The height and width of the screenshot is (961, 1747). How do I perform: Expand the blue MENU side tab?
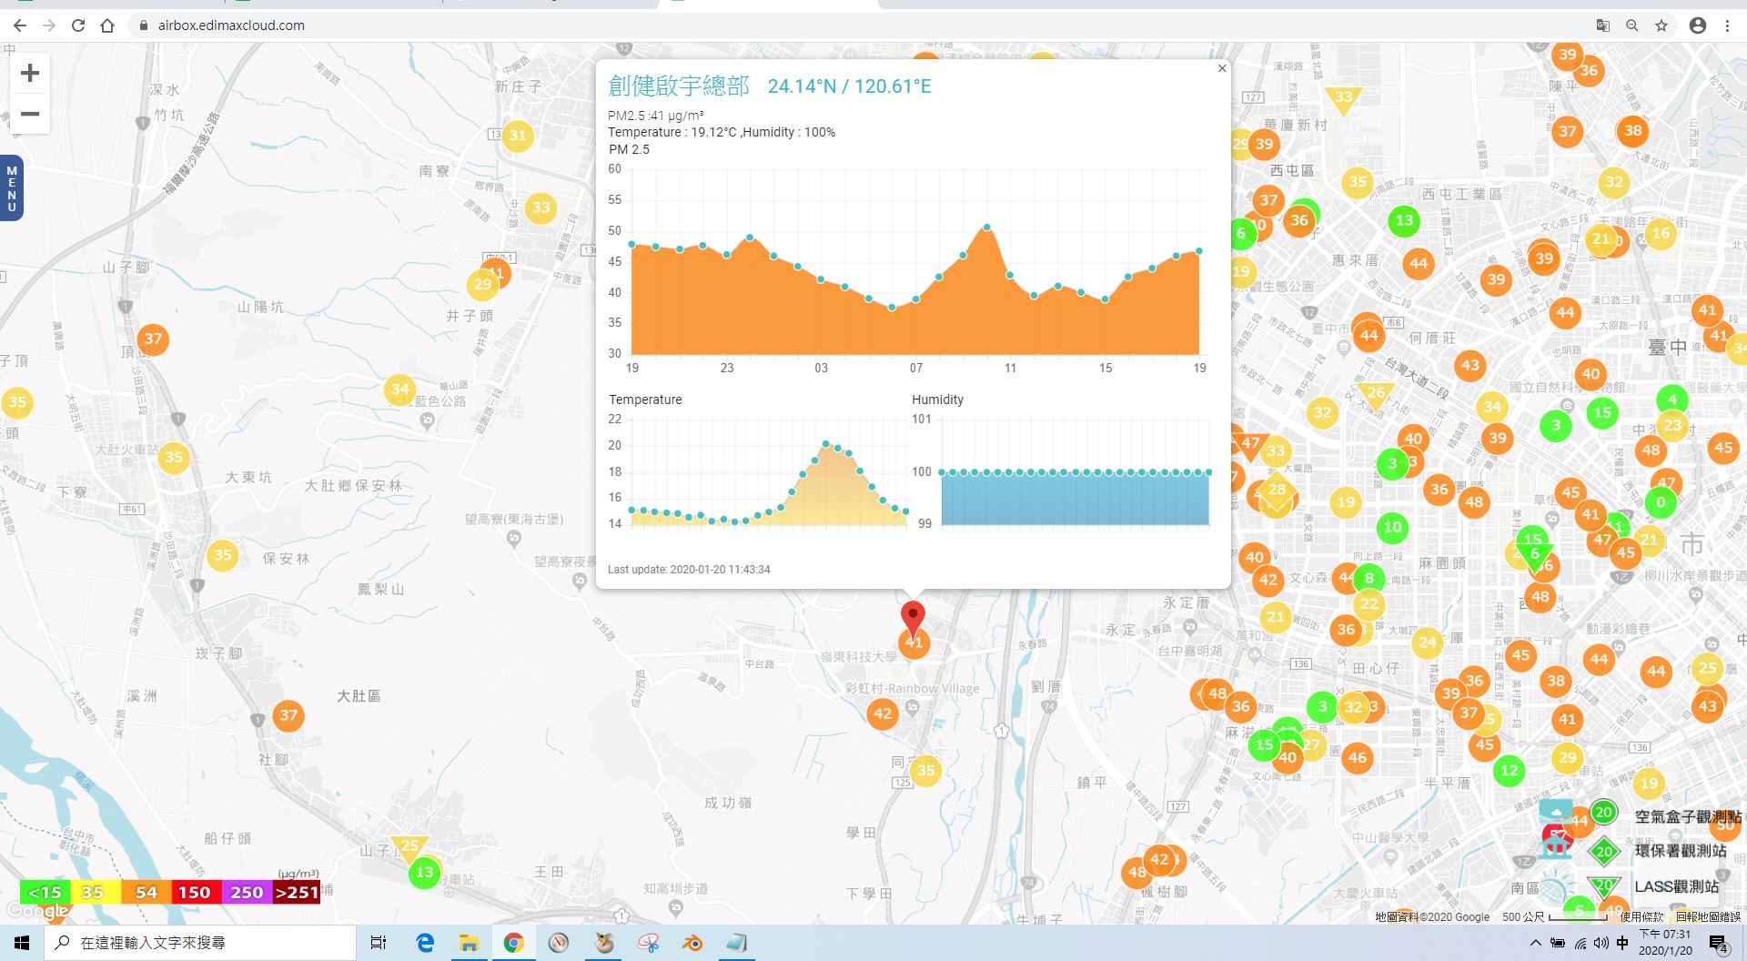pos(12,188)
